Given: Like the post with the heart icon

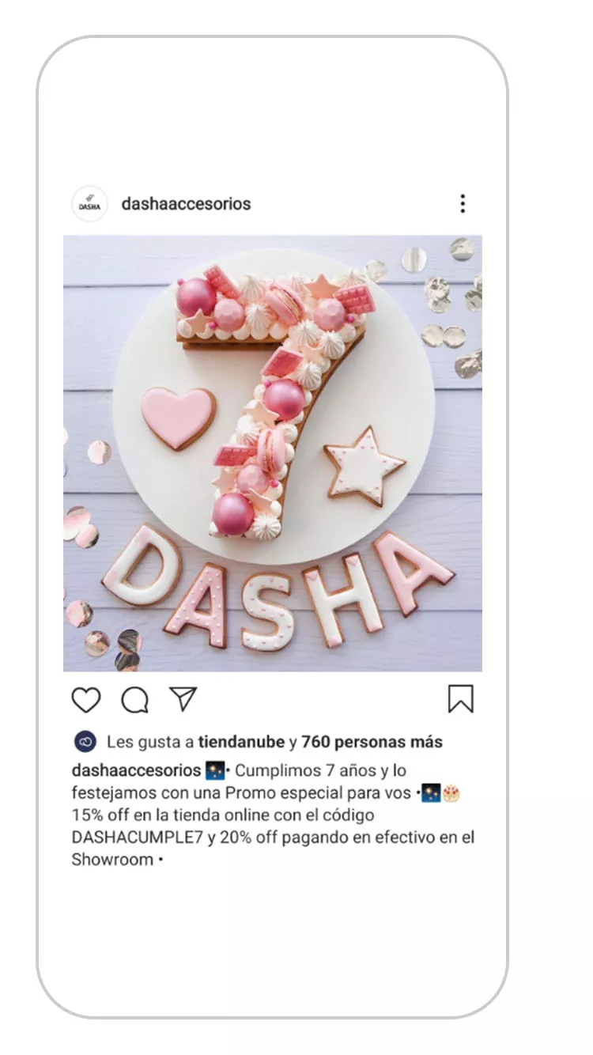Looking at the screenshot, I should coord(86,700).
